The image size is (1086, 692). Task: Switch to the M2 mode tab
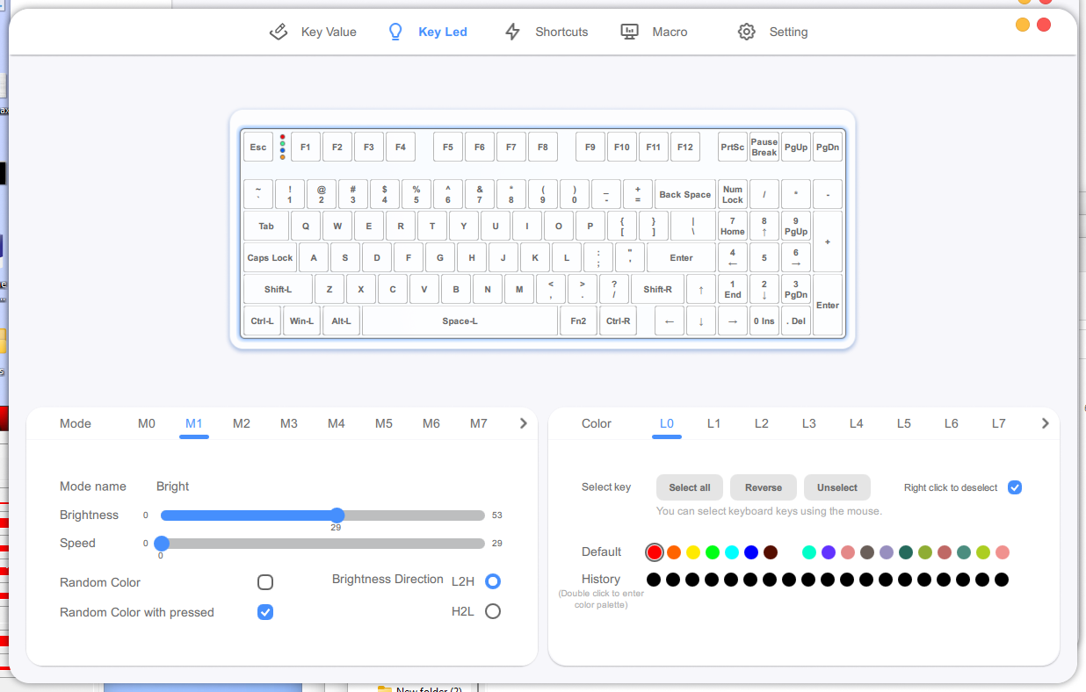pyautogui.click(x=242, y=423)
